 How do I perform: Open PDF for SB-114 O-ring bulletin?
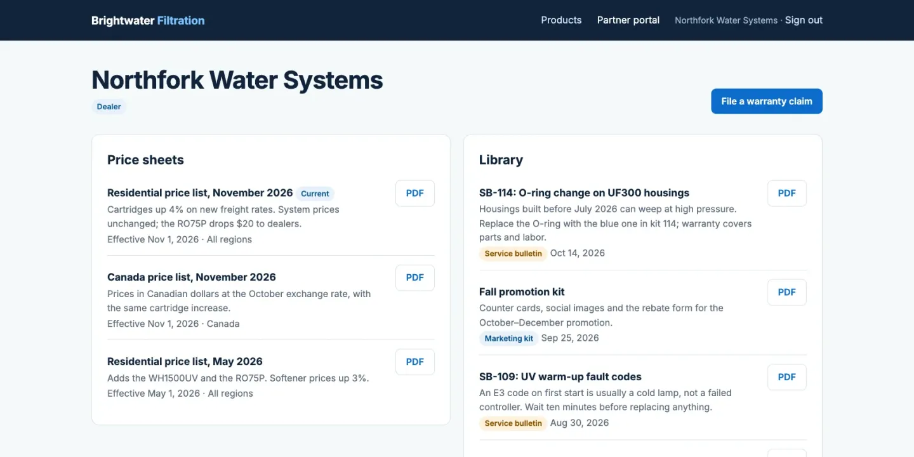click(787, 194)
